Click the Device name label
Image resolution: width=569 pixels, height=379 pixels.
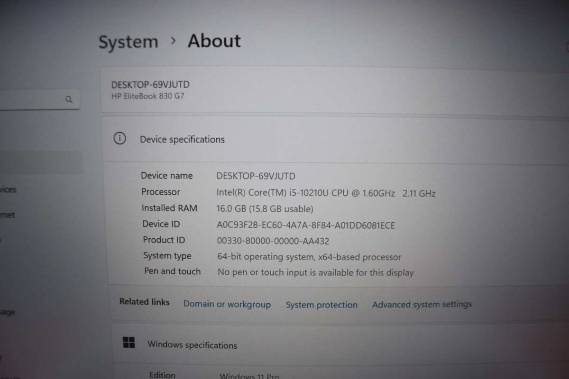pos(167,176)
